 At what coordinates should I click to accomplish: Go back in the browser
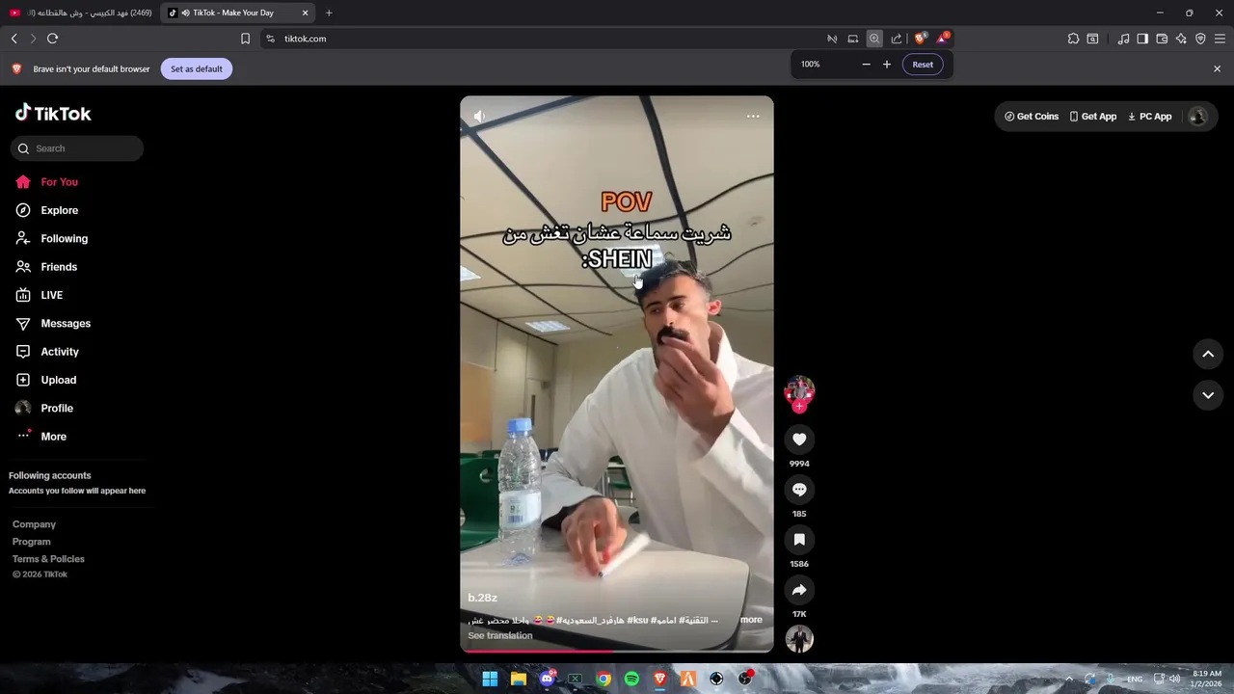(13, 39)
